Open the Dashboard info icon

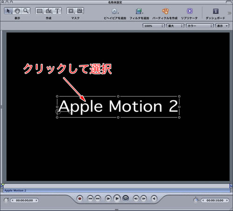point(216,11)
